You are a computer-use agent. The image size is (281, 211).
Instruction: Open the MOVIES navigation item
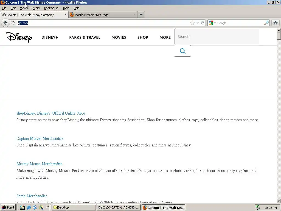tap(119, 37)
